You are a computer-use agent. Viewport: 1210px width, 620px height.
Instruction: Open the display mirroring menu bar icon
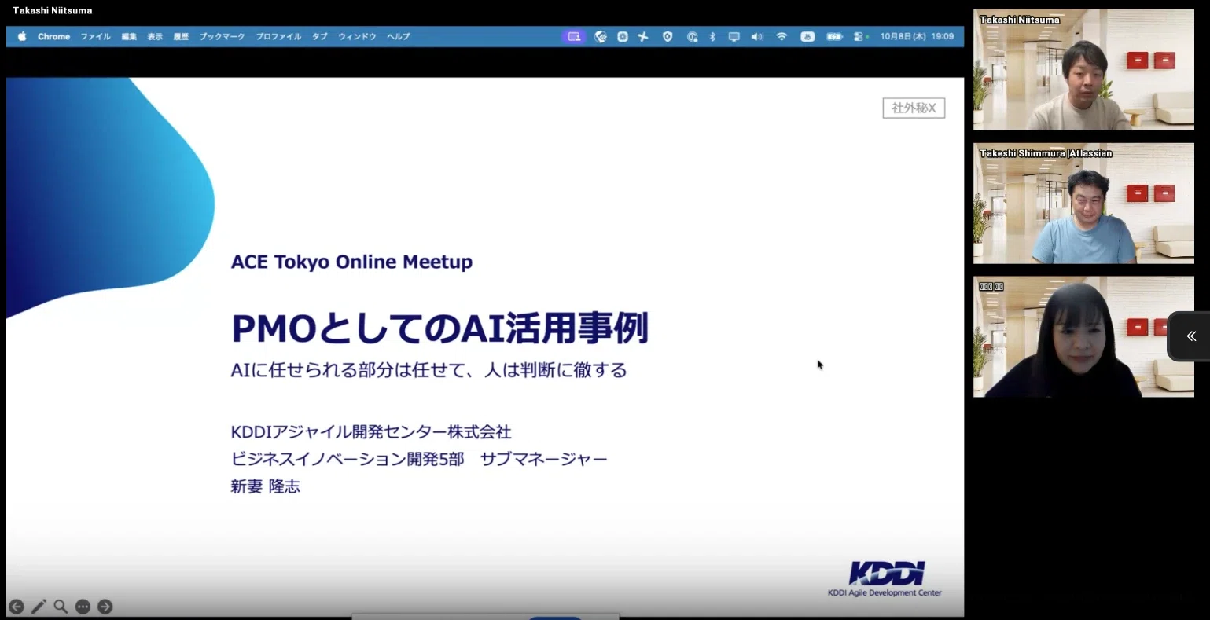[734, 36]
